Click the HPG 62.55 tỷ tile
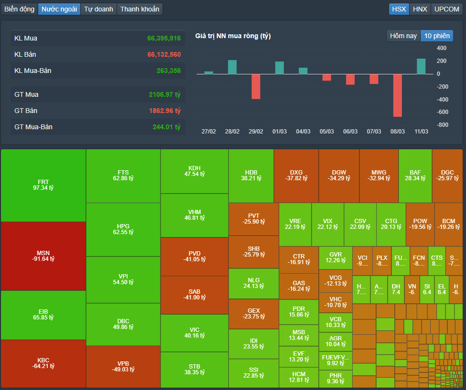Image resolution: width=466 pixels, height=390 pixels. (x=123, y=229)
